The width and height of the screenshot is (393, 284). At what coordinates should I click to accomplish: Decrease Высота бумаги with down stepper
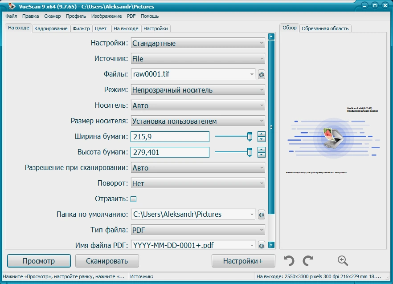262,155
